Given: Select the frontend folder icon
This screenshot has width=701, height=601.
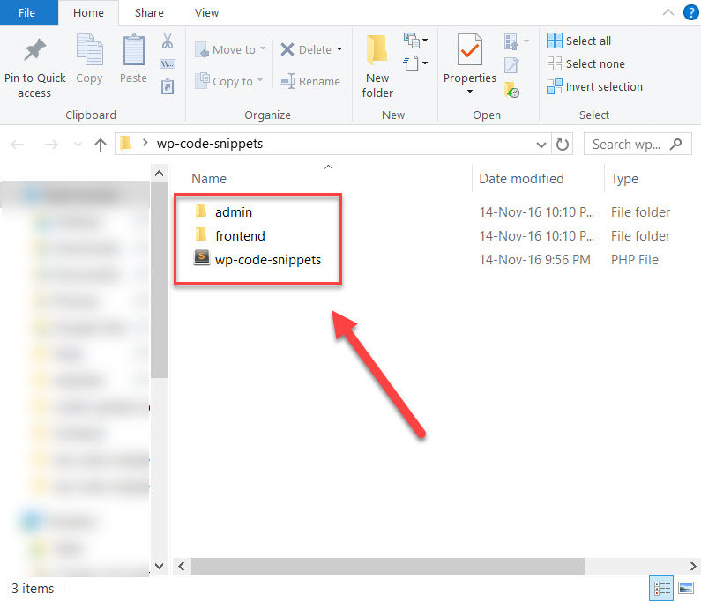Looking at the screenshot, I should pyautogui.click(x=201, y=234).
